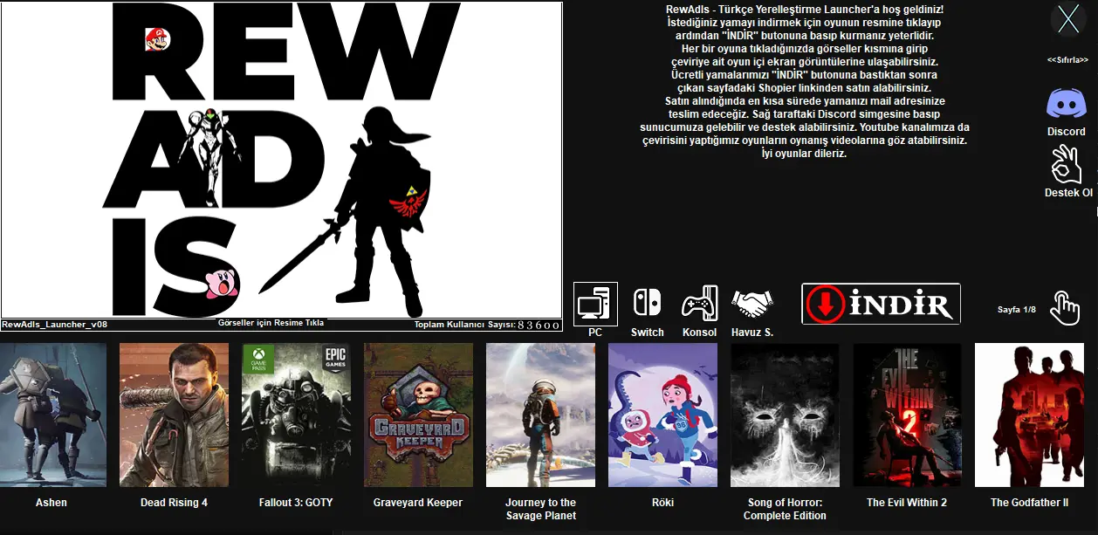Close the launcher with X icon

pyautogui.click(x=1067, y=19)
